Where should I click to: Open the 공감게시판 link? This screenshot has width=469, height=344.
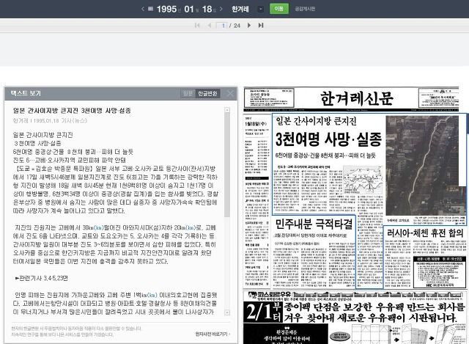tap(305, 9)
